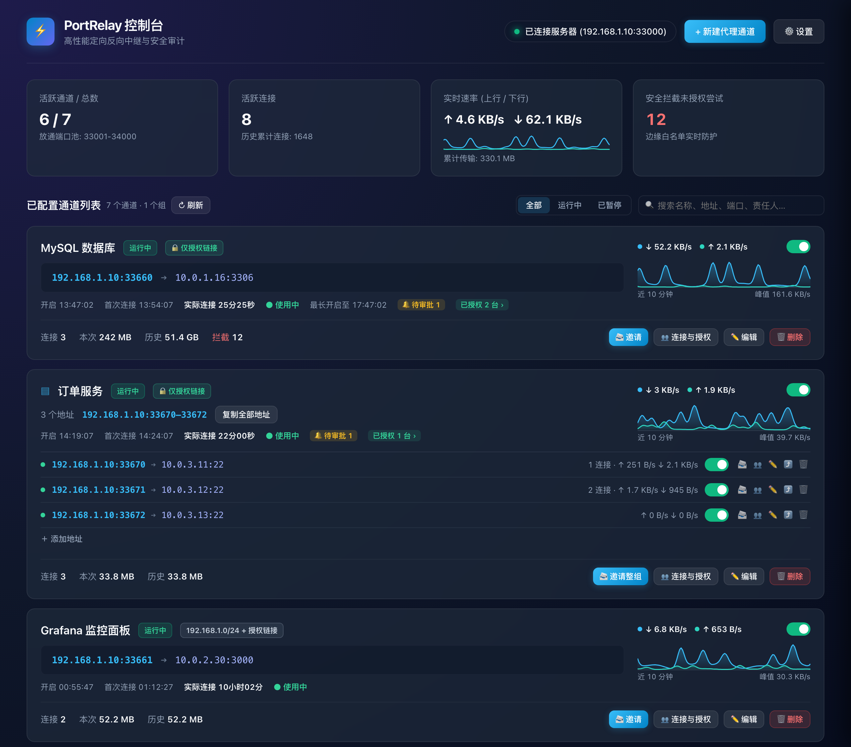This screenshot has width=851, height=747.
Task: Click the channel search input field
Action: pyautogui.click(x=731, y=205)
